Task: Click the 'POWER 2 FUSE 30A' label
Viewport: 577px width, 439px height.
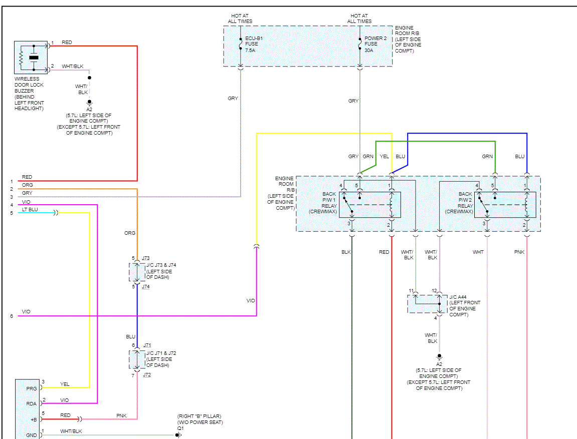Action: (375, 44)
